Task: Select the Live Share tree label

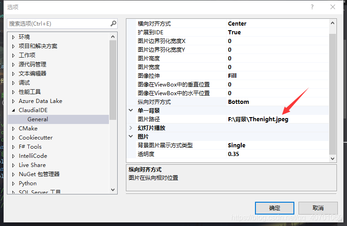Action: pos(32,165)
